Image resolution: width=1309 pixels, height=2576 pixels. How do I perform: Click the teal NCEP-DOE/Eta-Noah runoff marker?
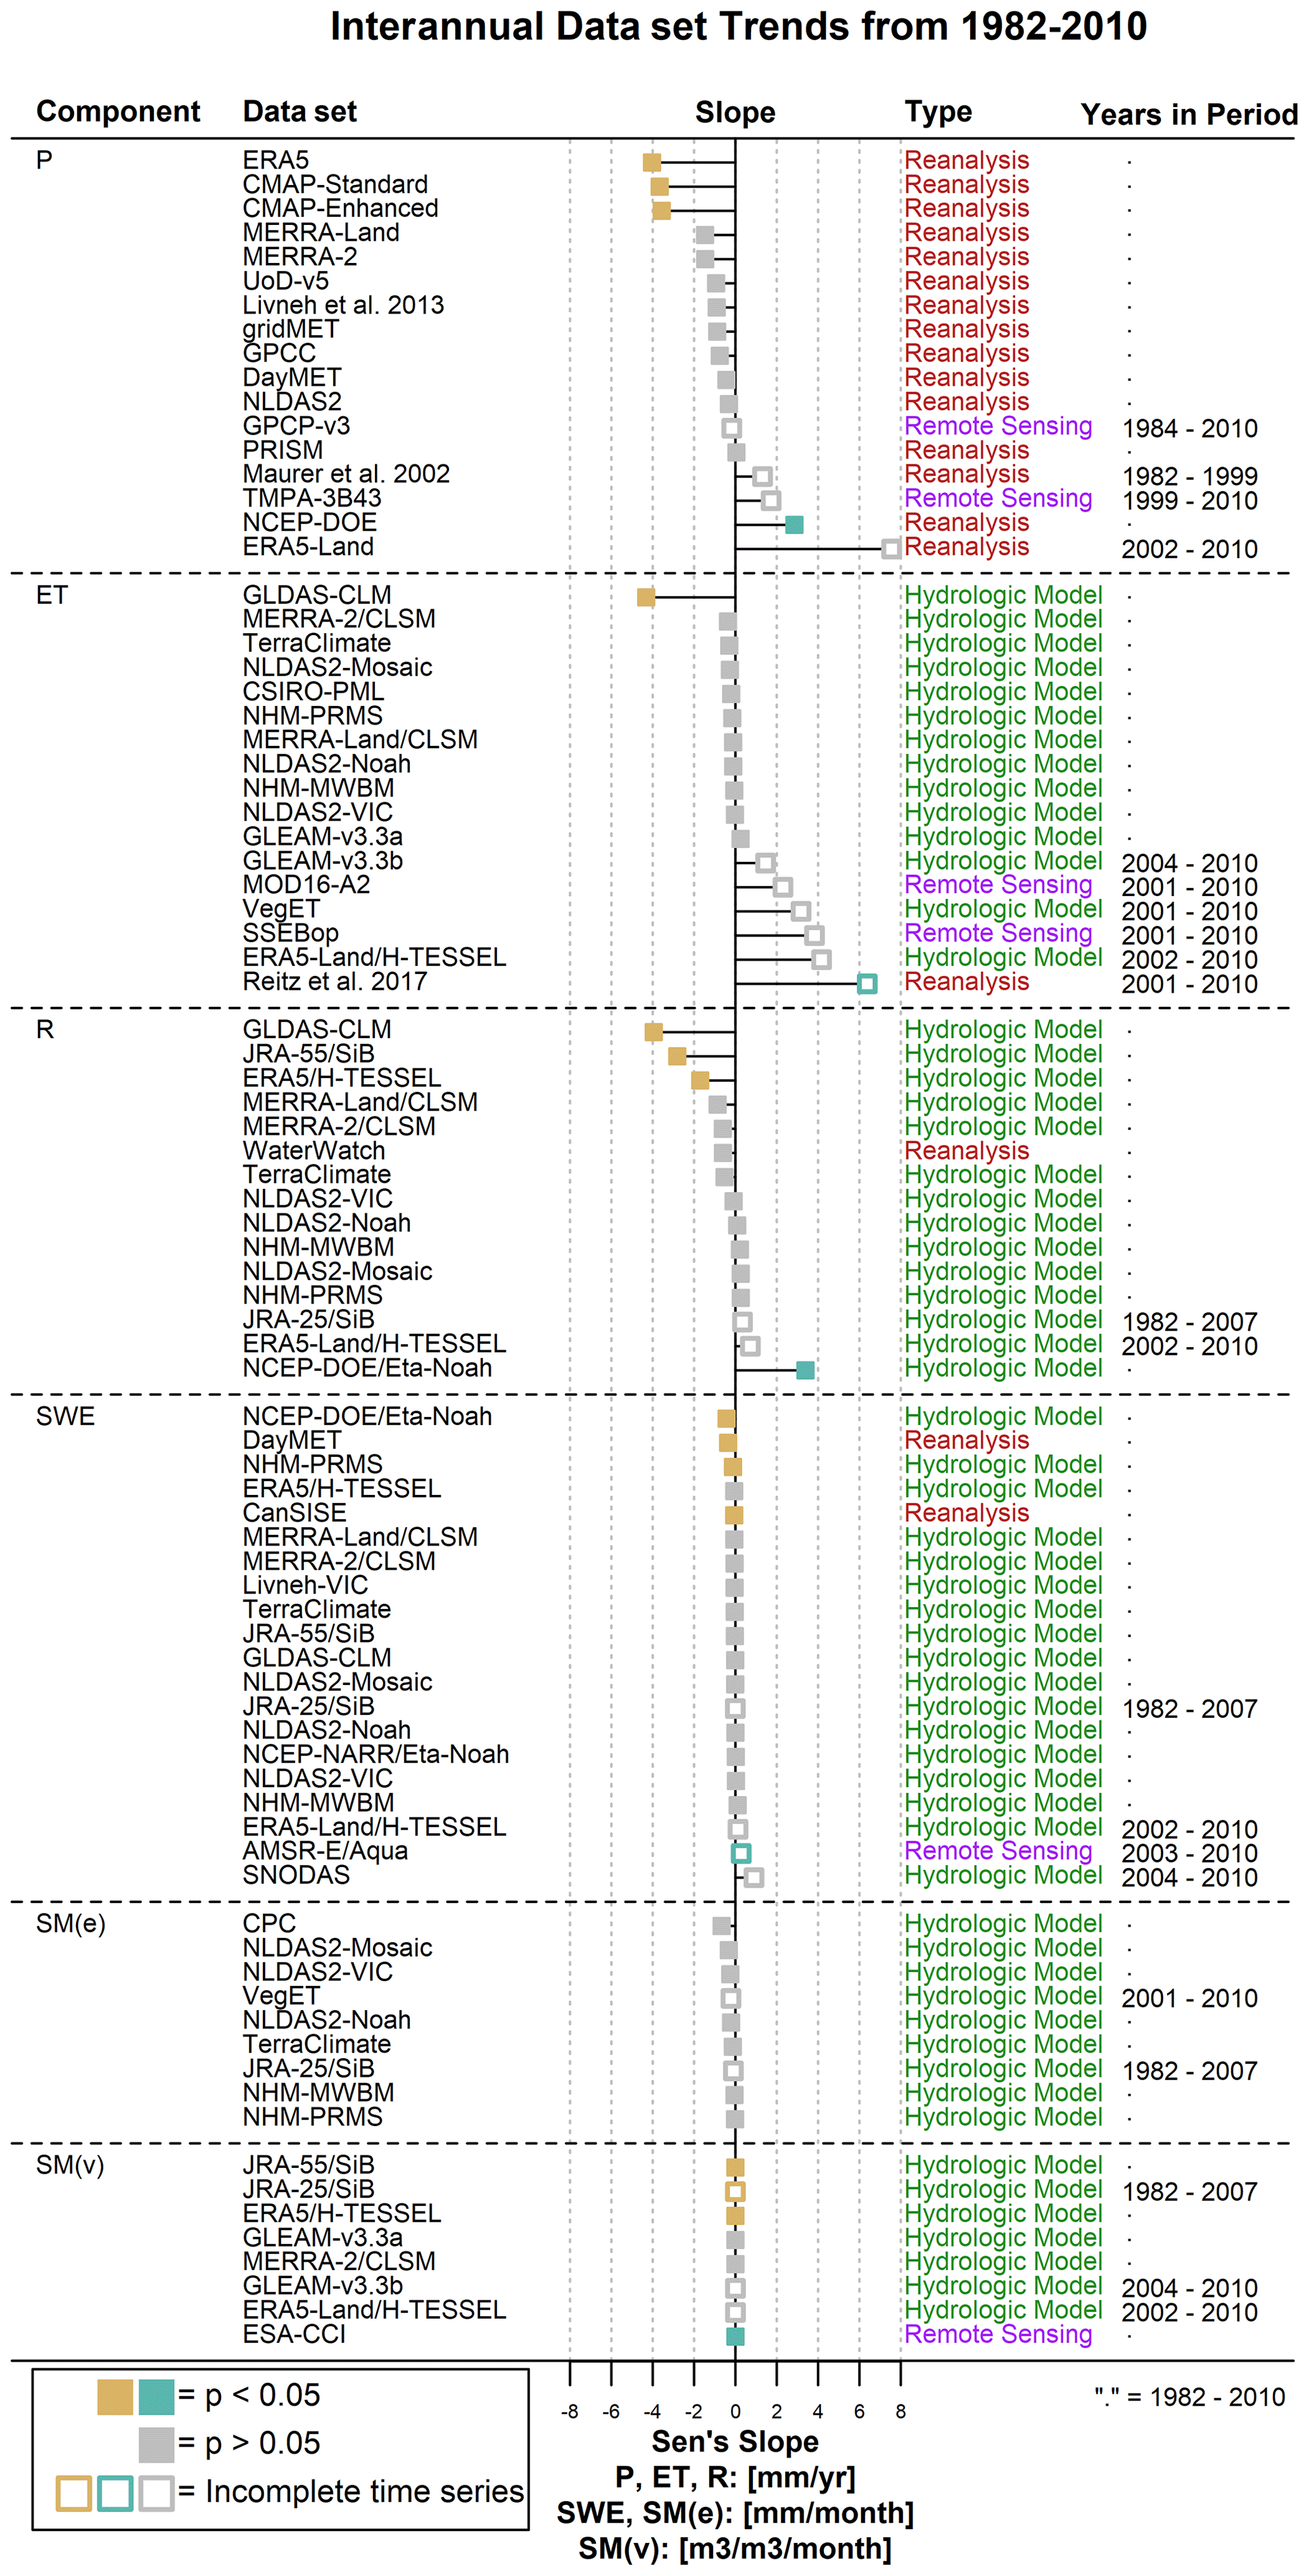tap(804, 1370)
